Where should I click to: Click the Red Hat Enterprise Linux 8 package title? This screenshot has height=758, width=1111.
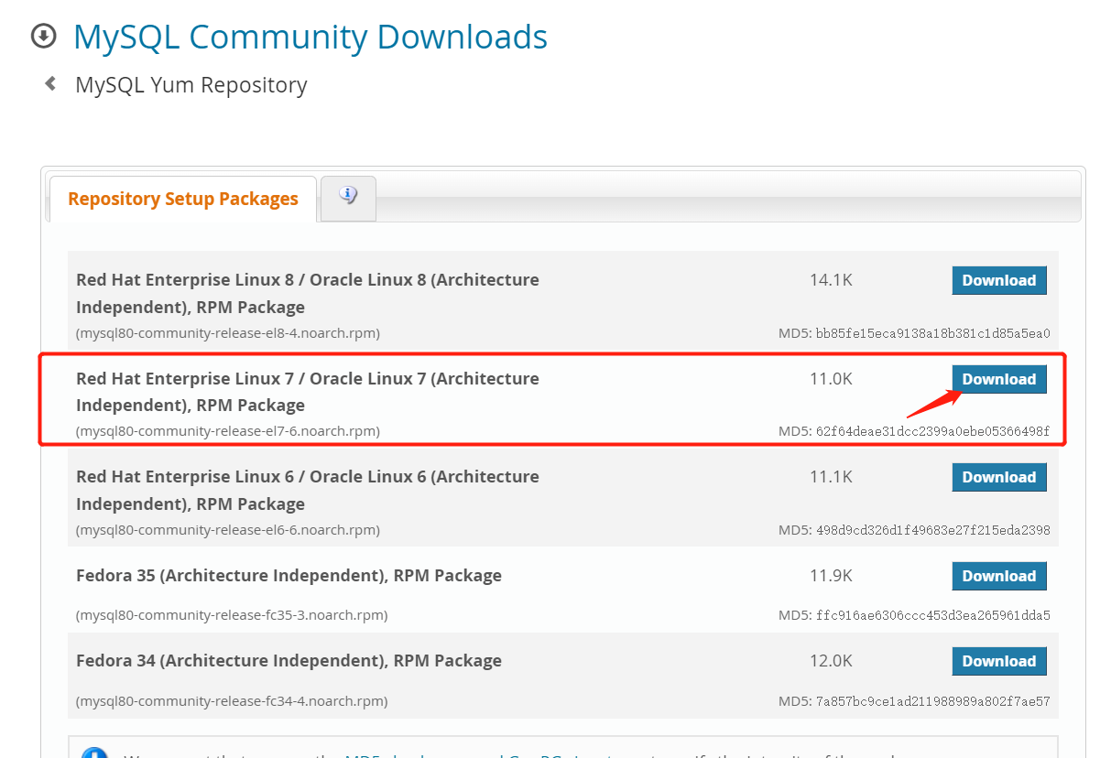[308, 293]
